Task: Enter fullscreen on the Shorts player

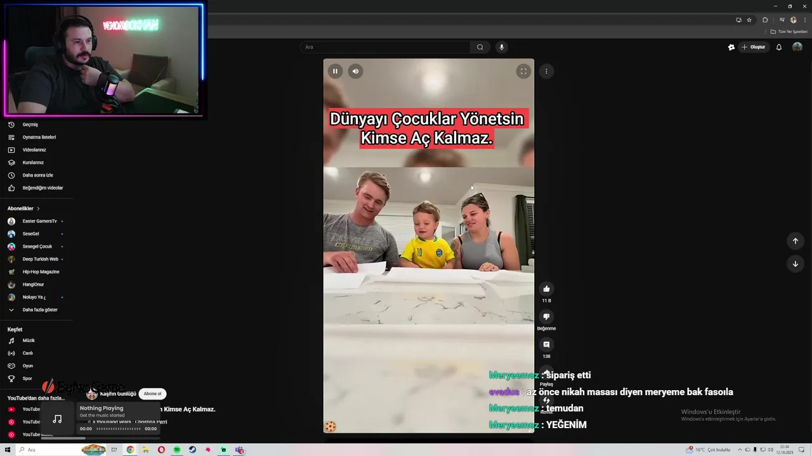Action: point(523,71)
